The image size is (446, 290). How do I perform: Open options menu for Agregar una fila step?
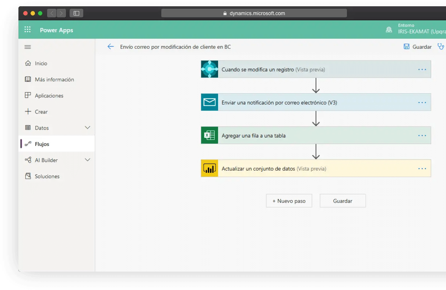tap(422, 136)
